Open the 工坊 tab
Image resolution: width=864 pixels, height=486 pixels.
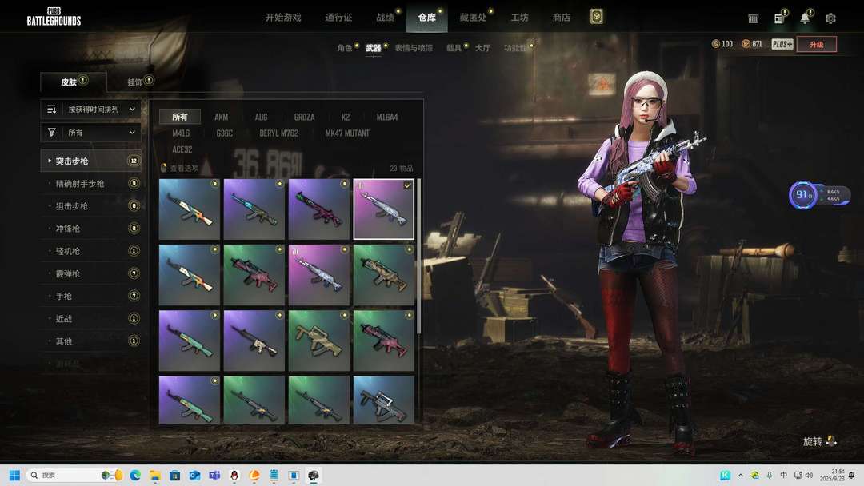pos(520,18)
